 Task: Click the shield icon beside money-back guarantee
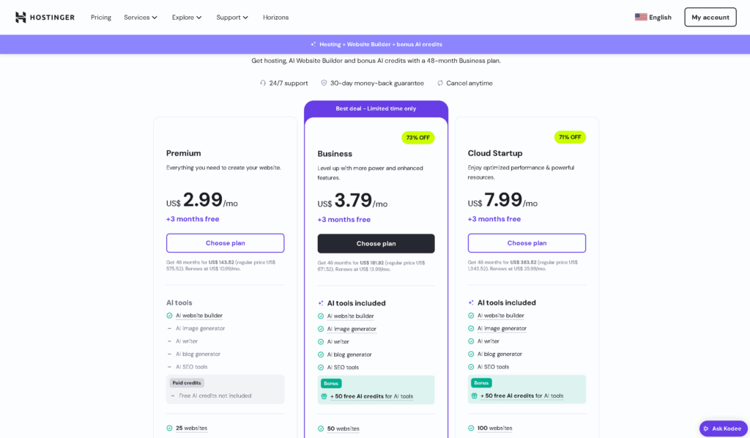point(324,83)
